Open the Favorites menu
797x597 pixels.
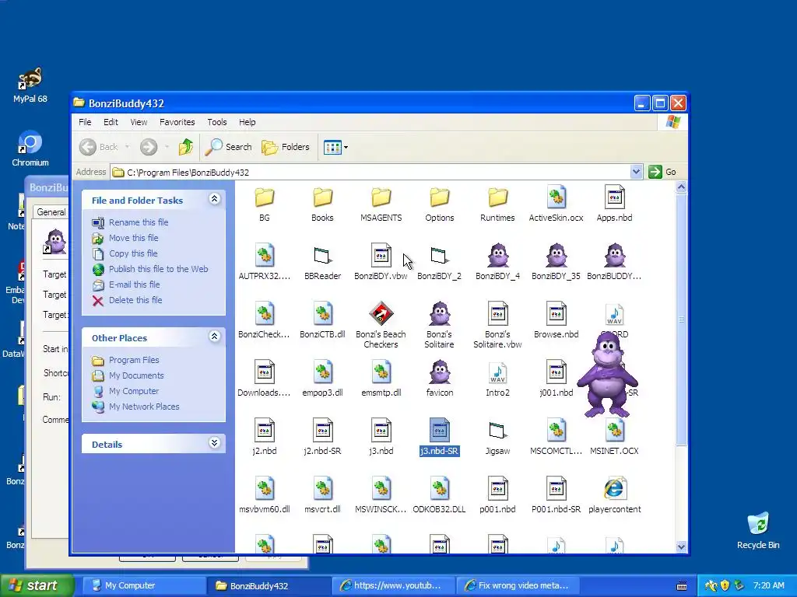[177, 122]
